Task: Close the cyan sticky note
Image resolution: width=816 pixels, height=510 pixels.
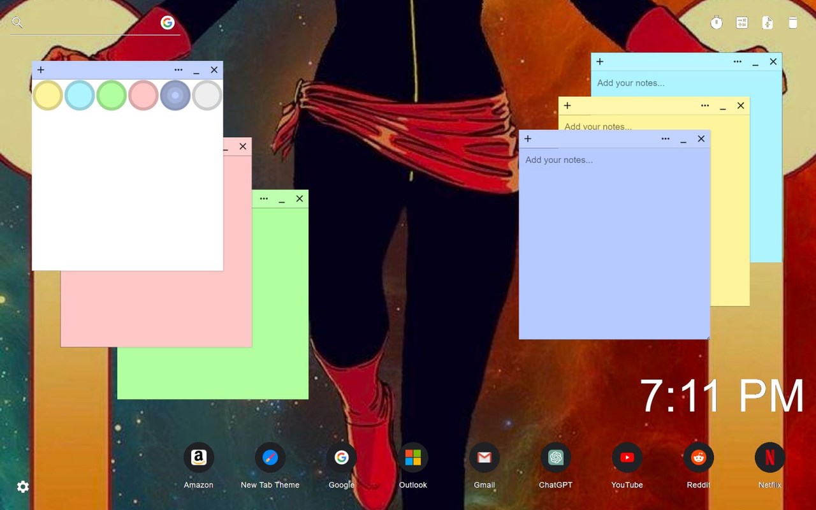Action: [x=773, y=62]
